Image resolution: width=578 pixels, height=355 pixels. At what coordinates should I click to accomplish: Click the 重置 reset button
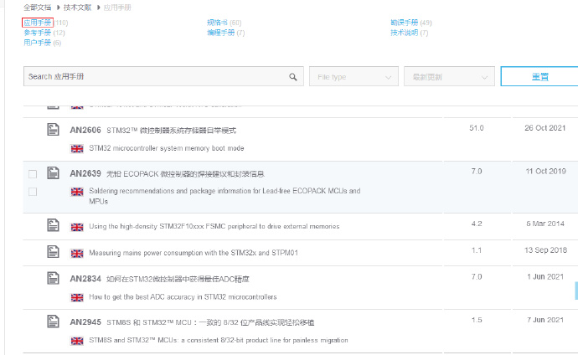(x=539, y=76)
